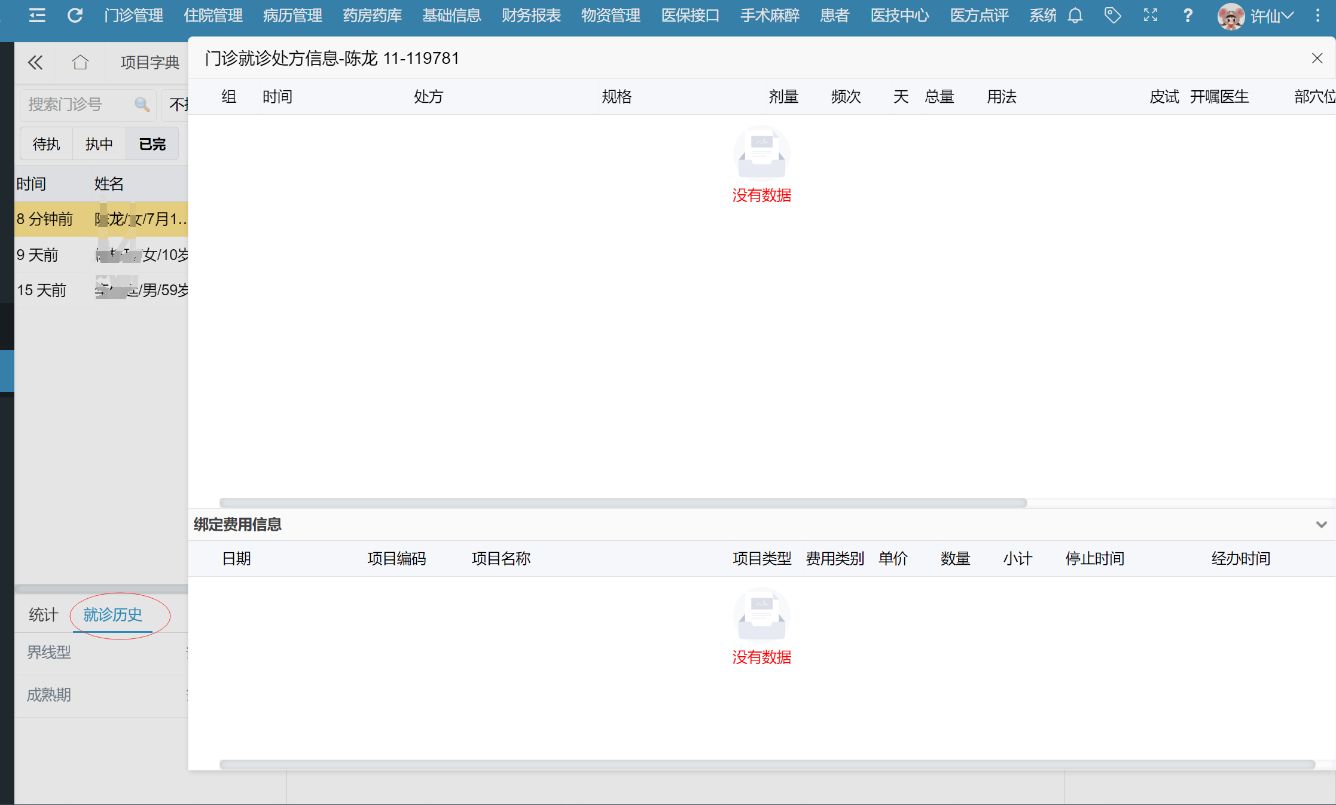Click the tag icon in top bar
The width and height of the screenshot is (1336, 805).
(1112, 15)
